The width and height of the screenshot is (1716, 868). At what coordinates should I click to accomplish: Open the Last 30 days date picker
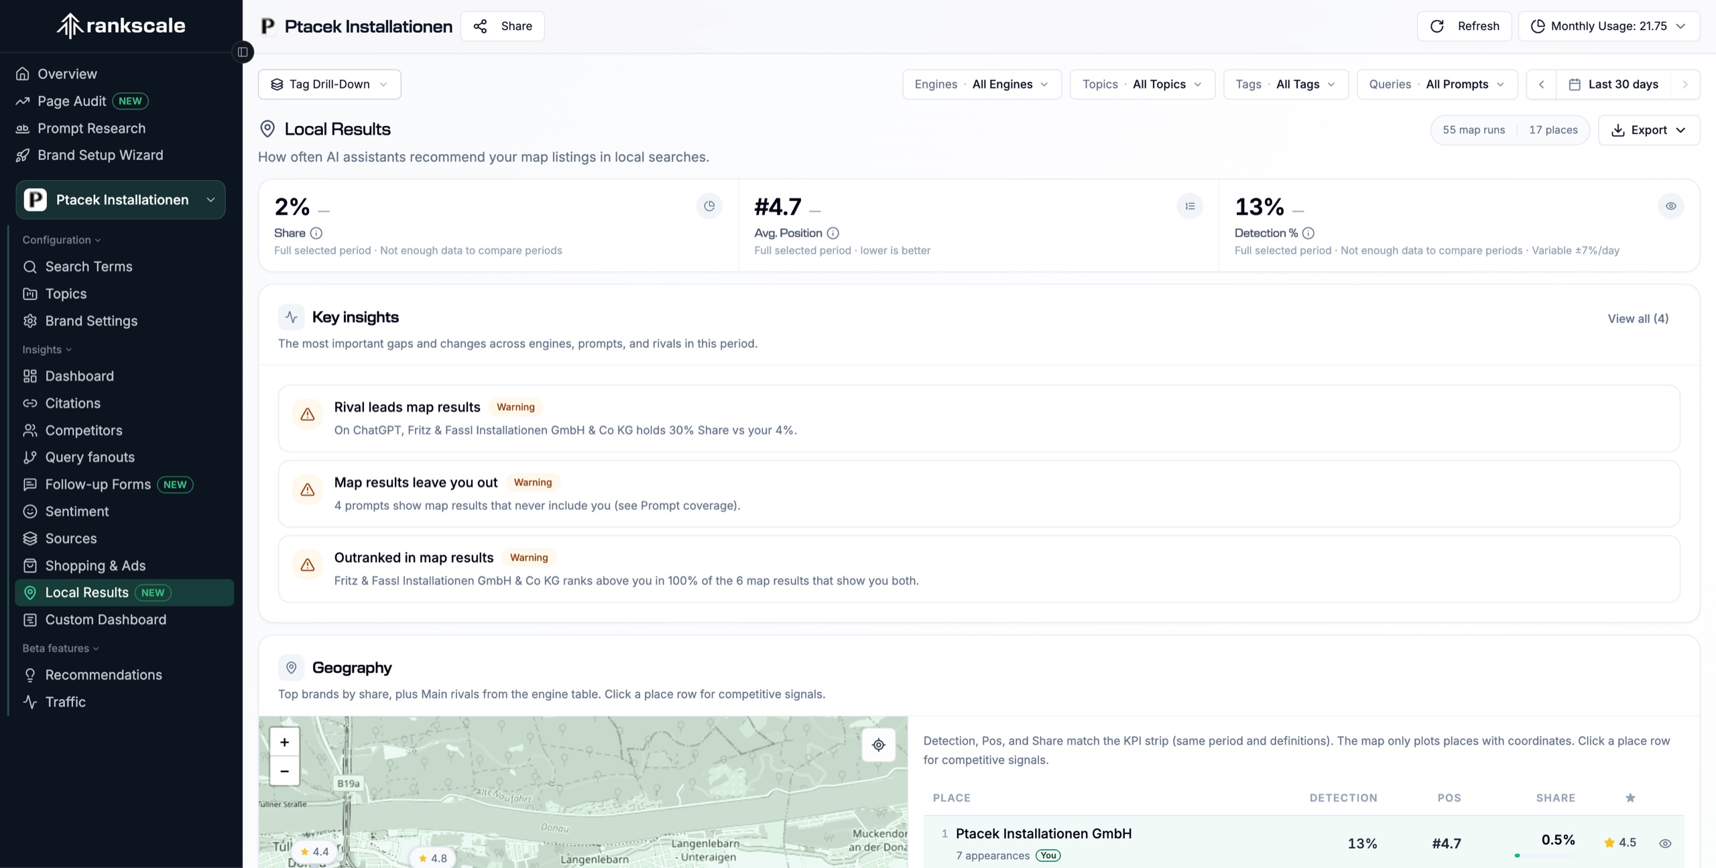(x=1613, y=84)
